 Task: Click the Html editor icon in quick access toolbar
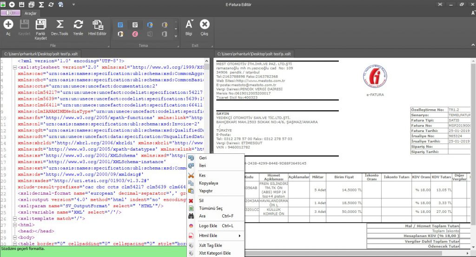click(x=61, y=5)
